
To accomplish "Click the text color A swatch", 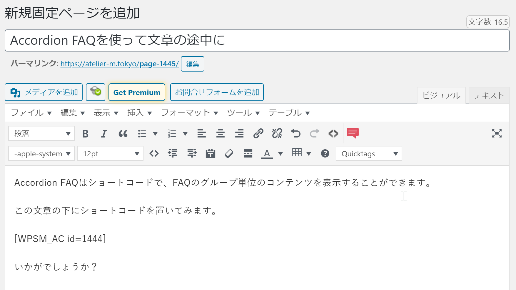I will (267, 154).
